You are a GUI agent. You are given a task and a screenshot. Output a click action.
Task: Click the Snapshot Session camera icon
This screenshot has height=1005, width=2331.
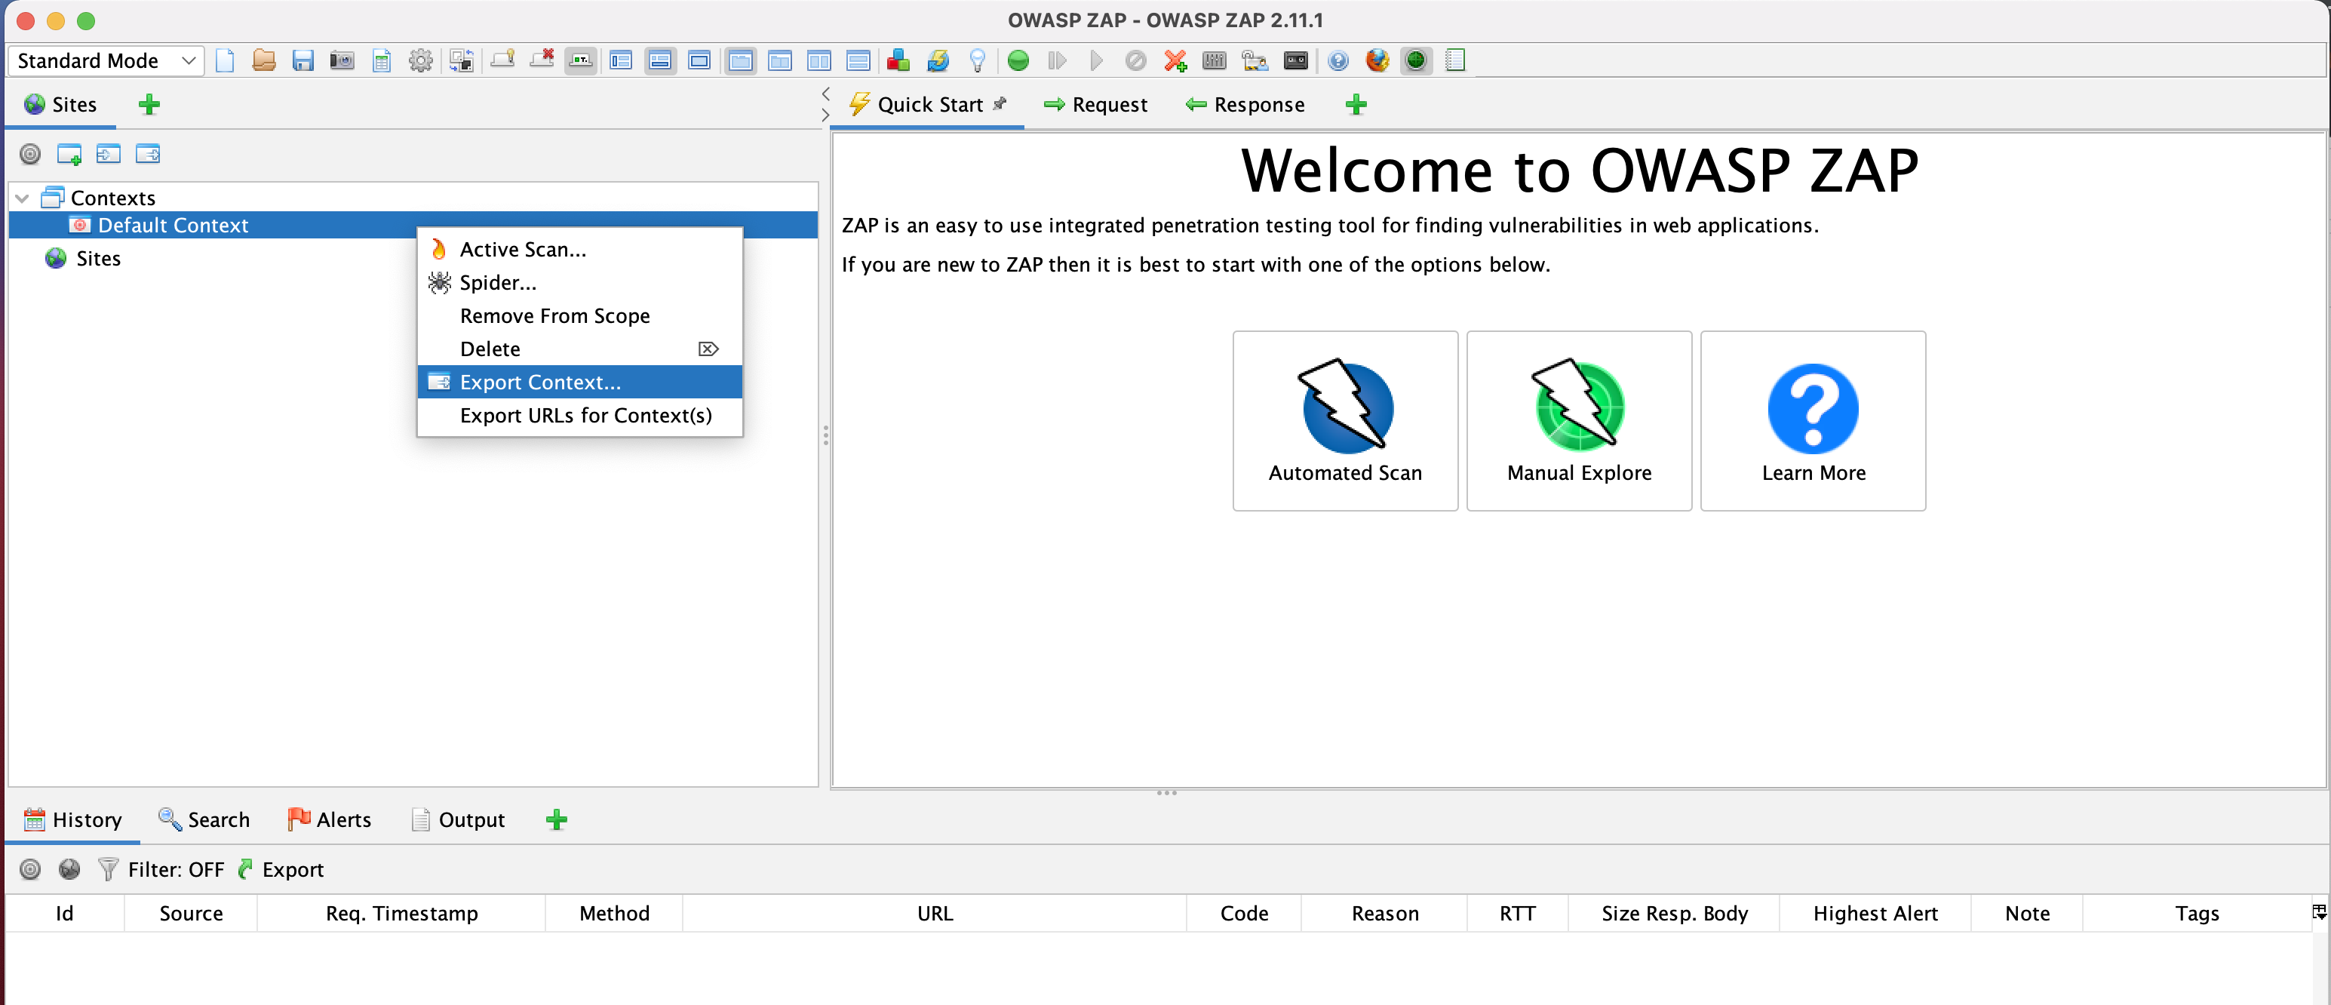(342, 60)
